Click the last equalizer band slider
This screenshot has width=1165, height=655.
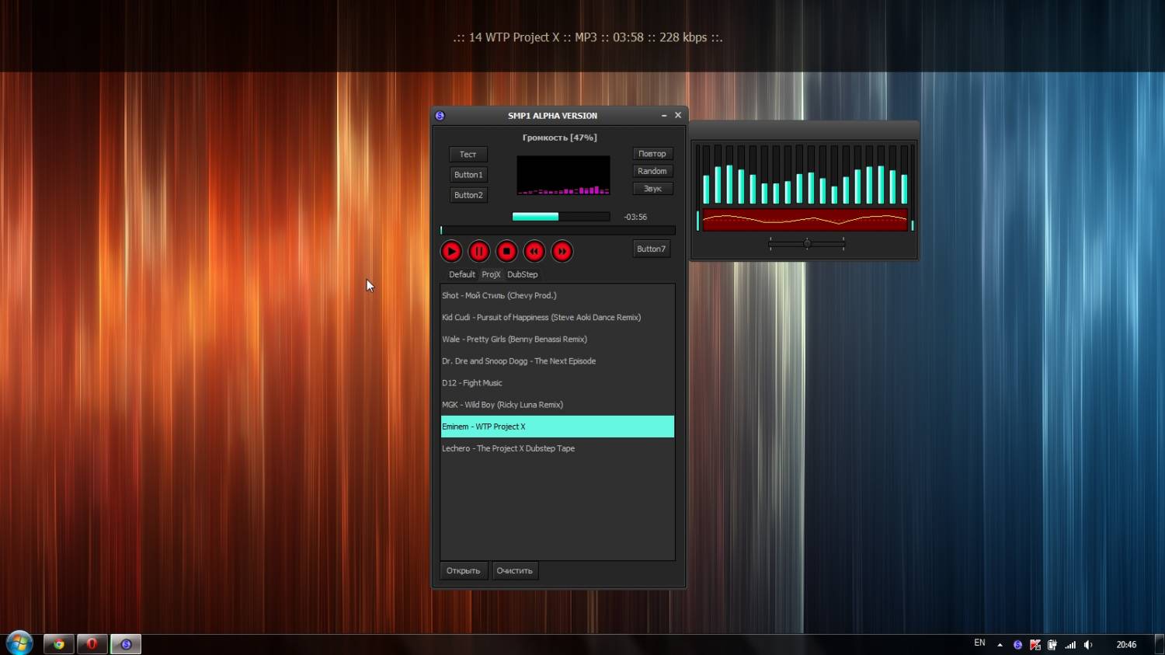coord(904,174)
